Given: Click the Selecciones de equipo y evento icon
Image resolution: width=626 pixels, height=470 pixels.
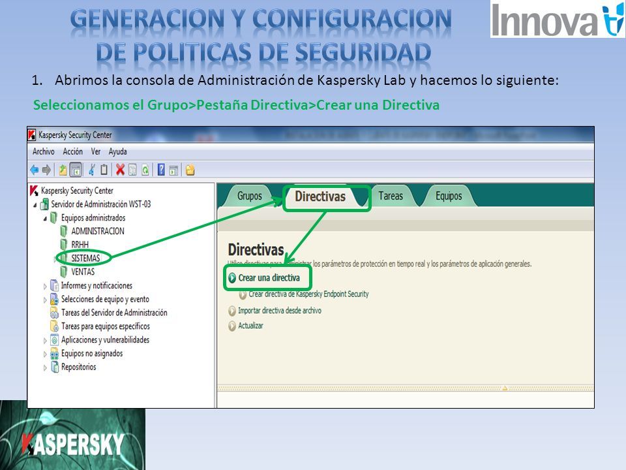Looking at the screenshot, I should pyautogui.click(x=54, y=299).
